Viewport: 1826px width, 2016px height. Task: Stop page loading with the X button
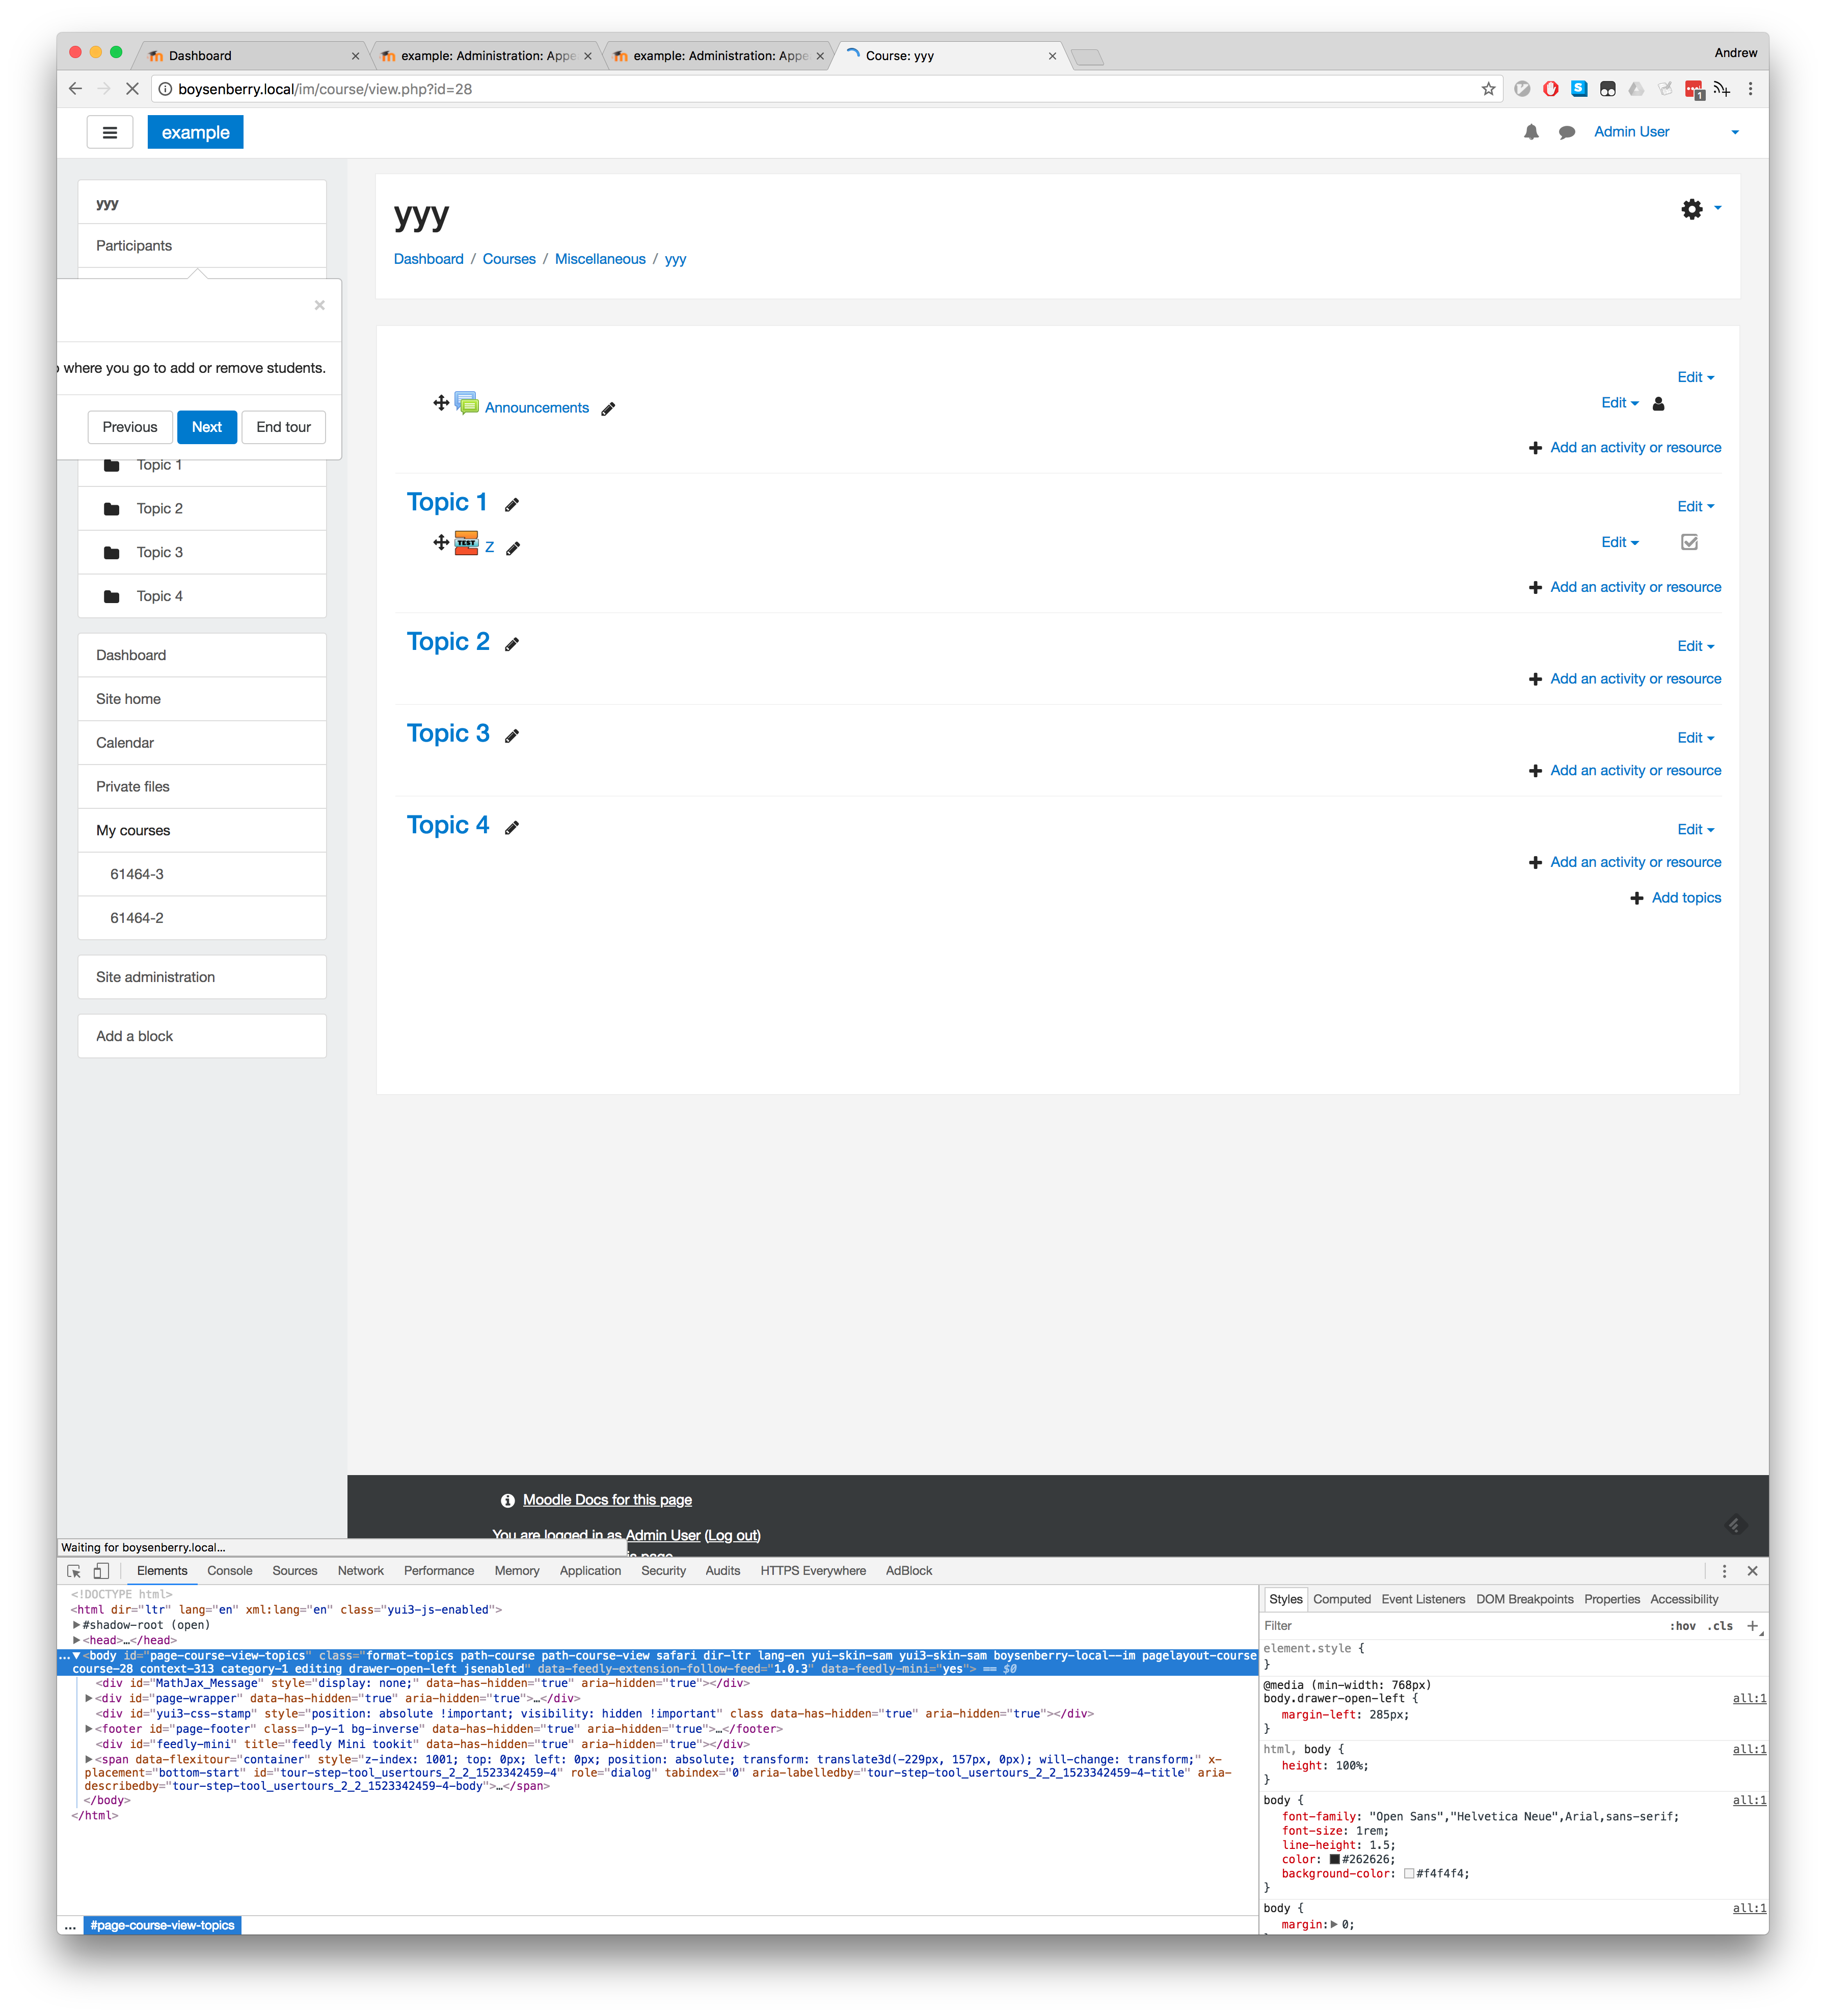(x=132, y=89)
